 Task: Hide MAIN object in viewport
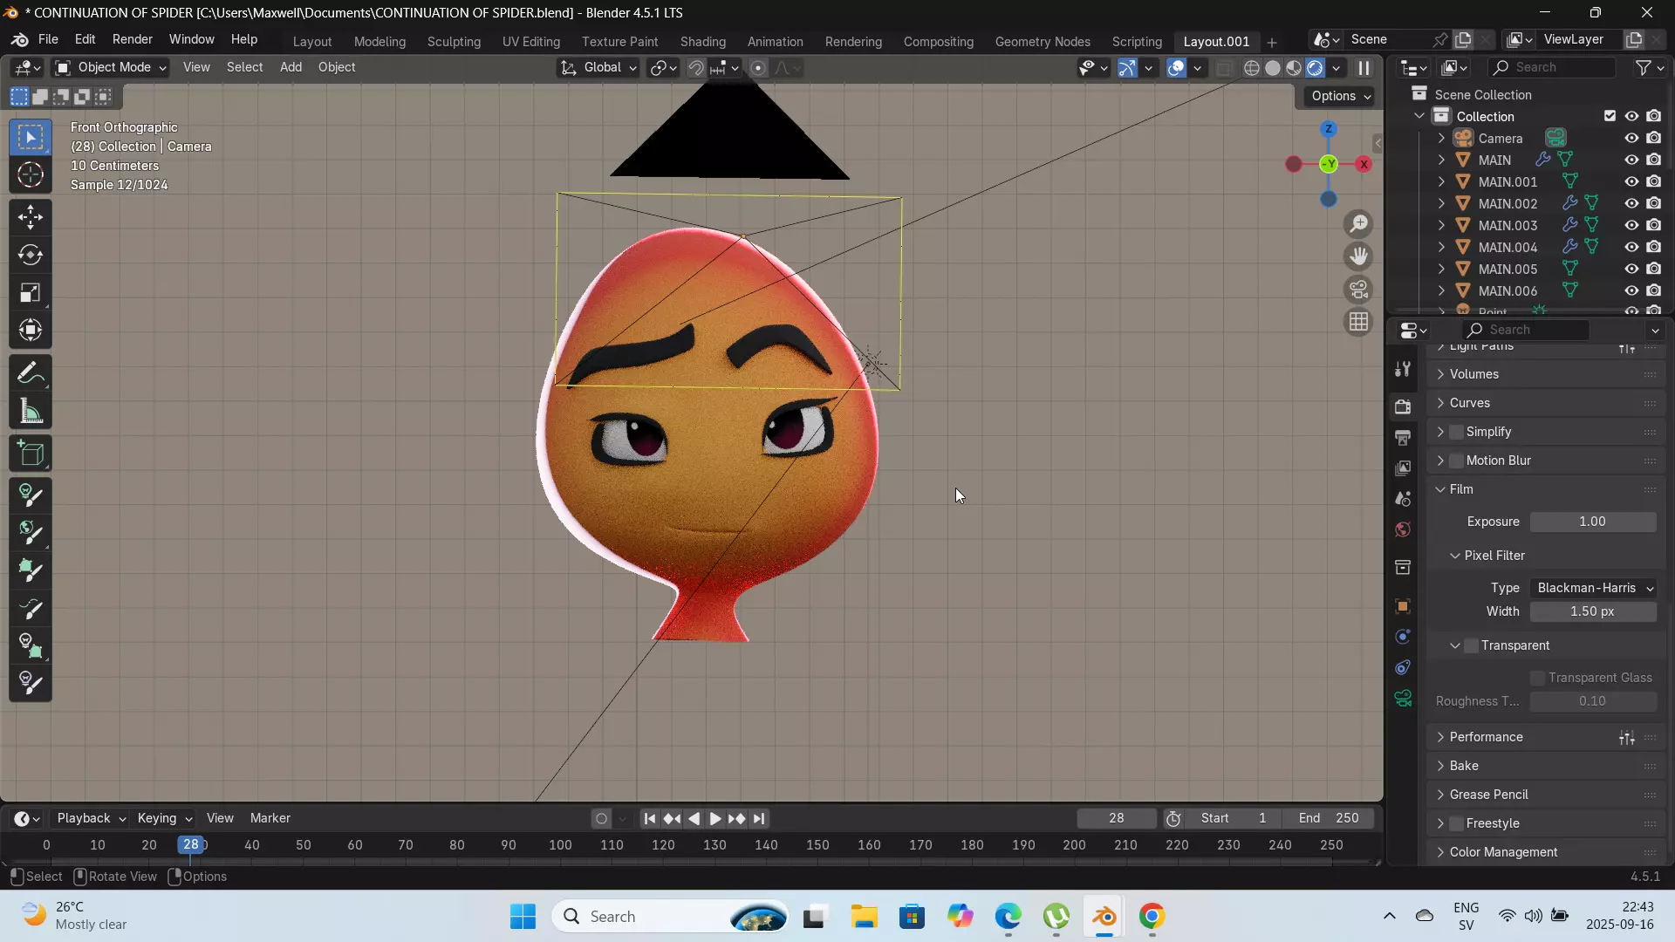pyautogui.click(x=1631, y=160)
